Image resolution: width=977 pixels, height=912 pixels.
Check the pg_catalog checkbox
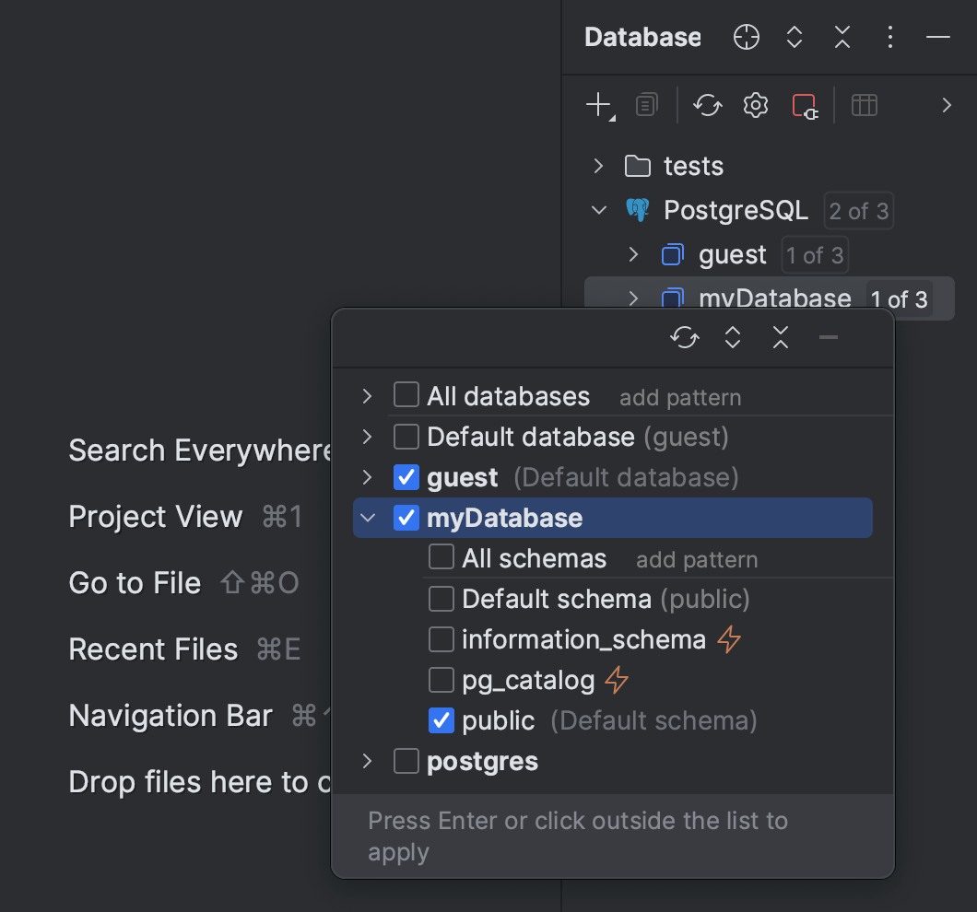pos(441,680)
